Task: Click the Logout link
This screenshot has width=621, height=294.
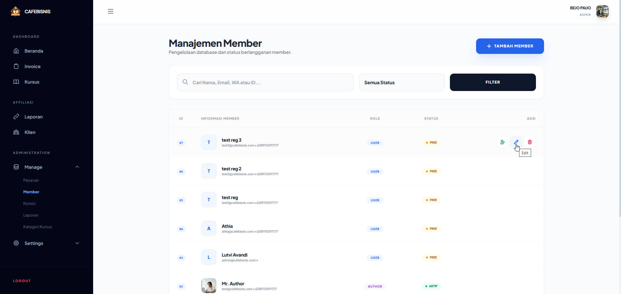Action: 22,281
